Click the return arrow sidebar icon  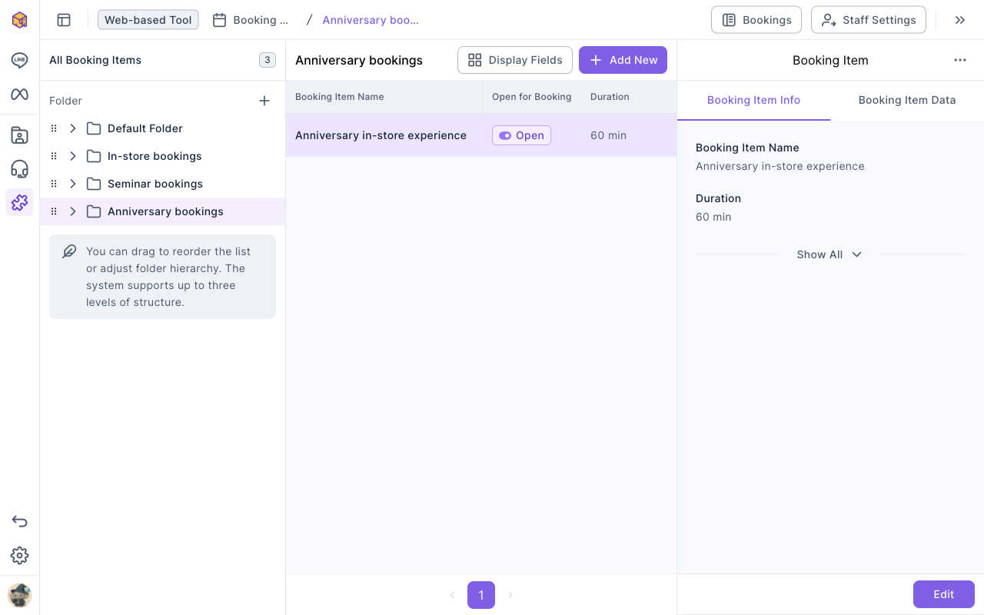click(x=19, y=522)
